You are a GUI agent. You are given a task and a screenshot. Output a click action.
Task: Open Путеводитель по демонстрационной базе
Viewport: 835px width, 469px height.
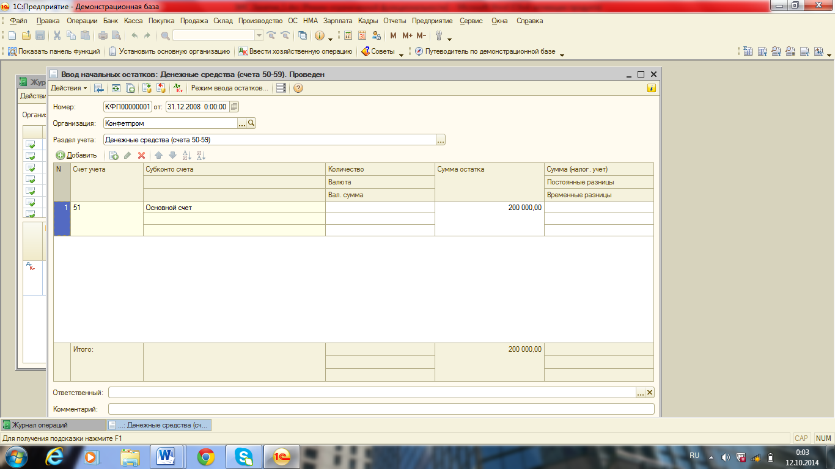pyautogui.click(x=485, y=52)
